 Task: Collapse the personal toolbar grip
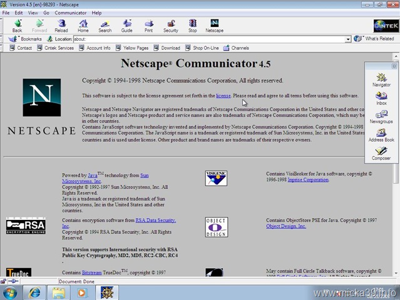tap(1, 48)
